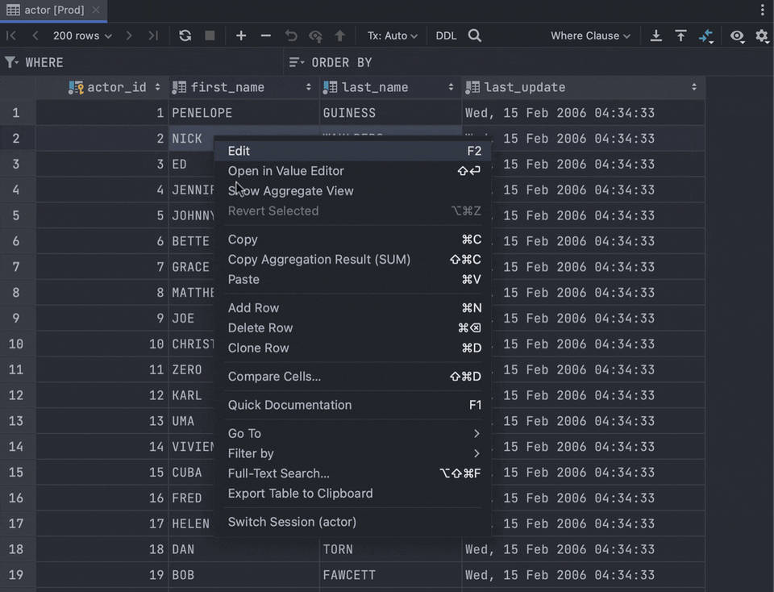
Task: Jump to the first page of rows
Action: (x=10, y=35)
